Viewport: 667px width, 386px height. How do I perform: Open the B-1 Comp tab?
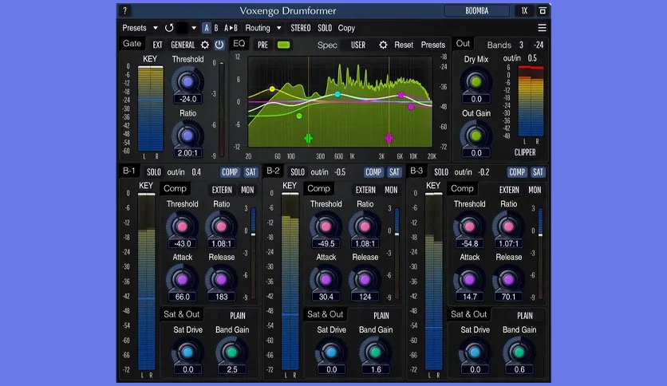(x=175, y=189)
